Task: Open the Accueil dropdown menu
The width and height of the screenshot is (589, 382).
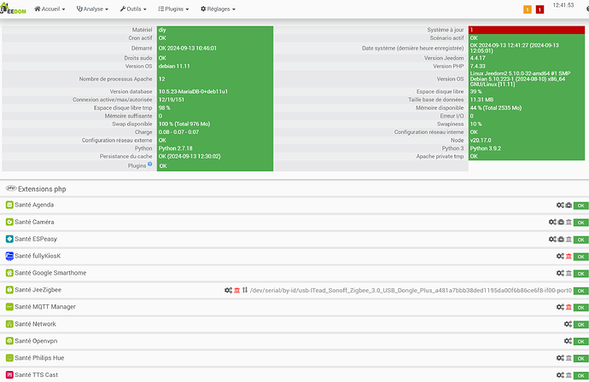Action: coord(50,9)
